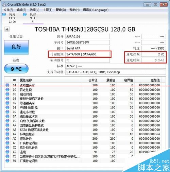Click the CrystalDiskInfo title bar icon
The image size is (170, 172).
(4, 4)
